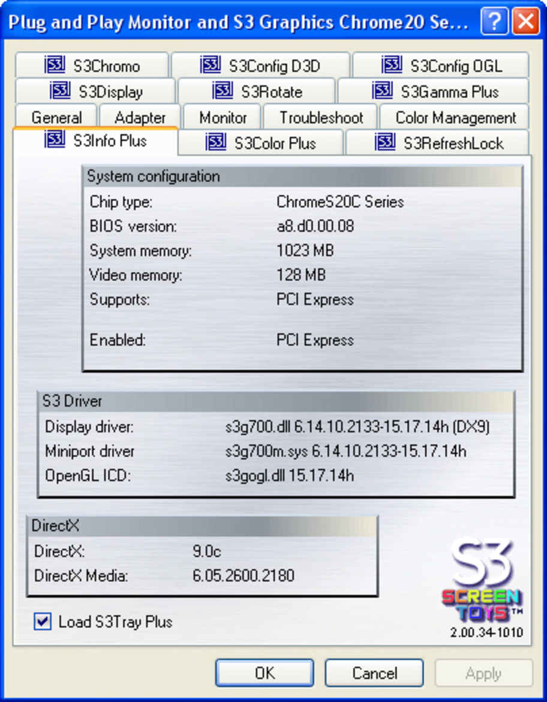This screenshot has width=547, height=702.
Task: Select the General tab
Action: pyautogui.click(x=56, y=117)
